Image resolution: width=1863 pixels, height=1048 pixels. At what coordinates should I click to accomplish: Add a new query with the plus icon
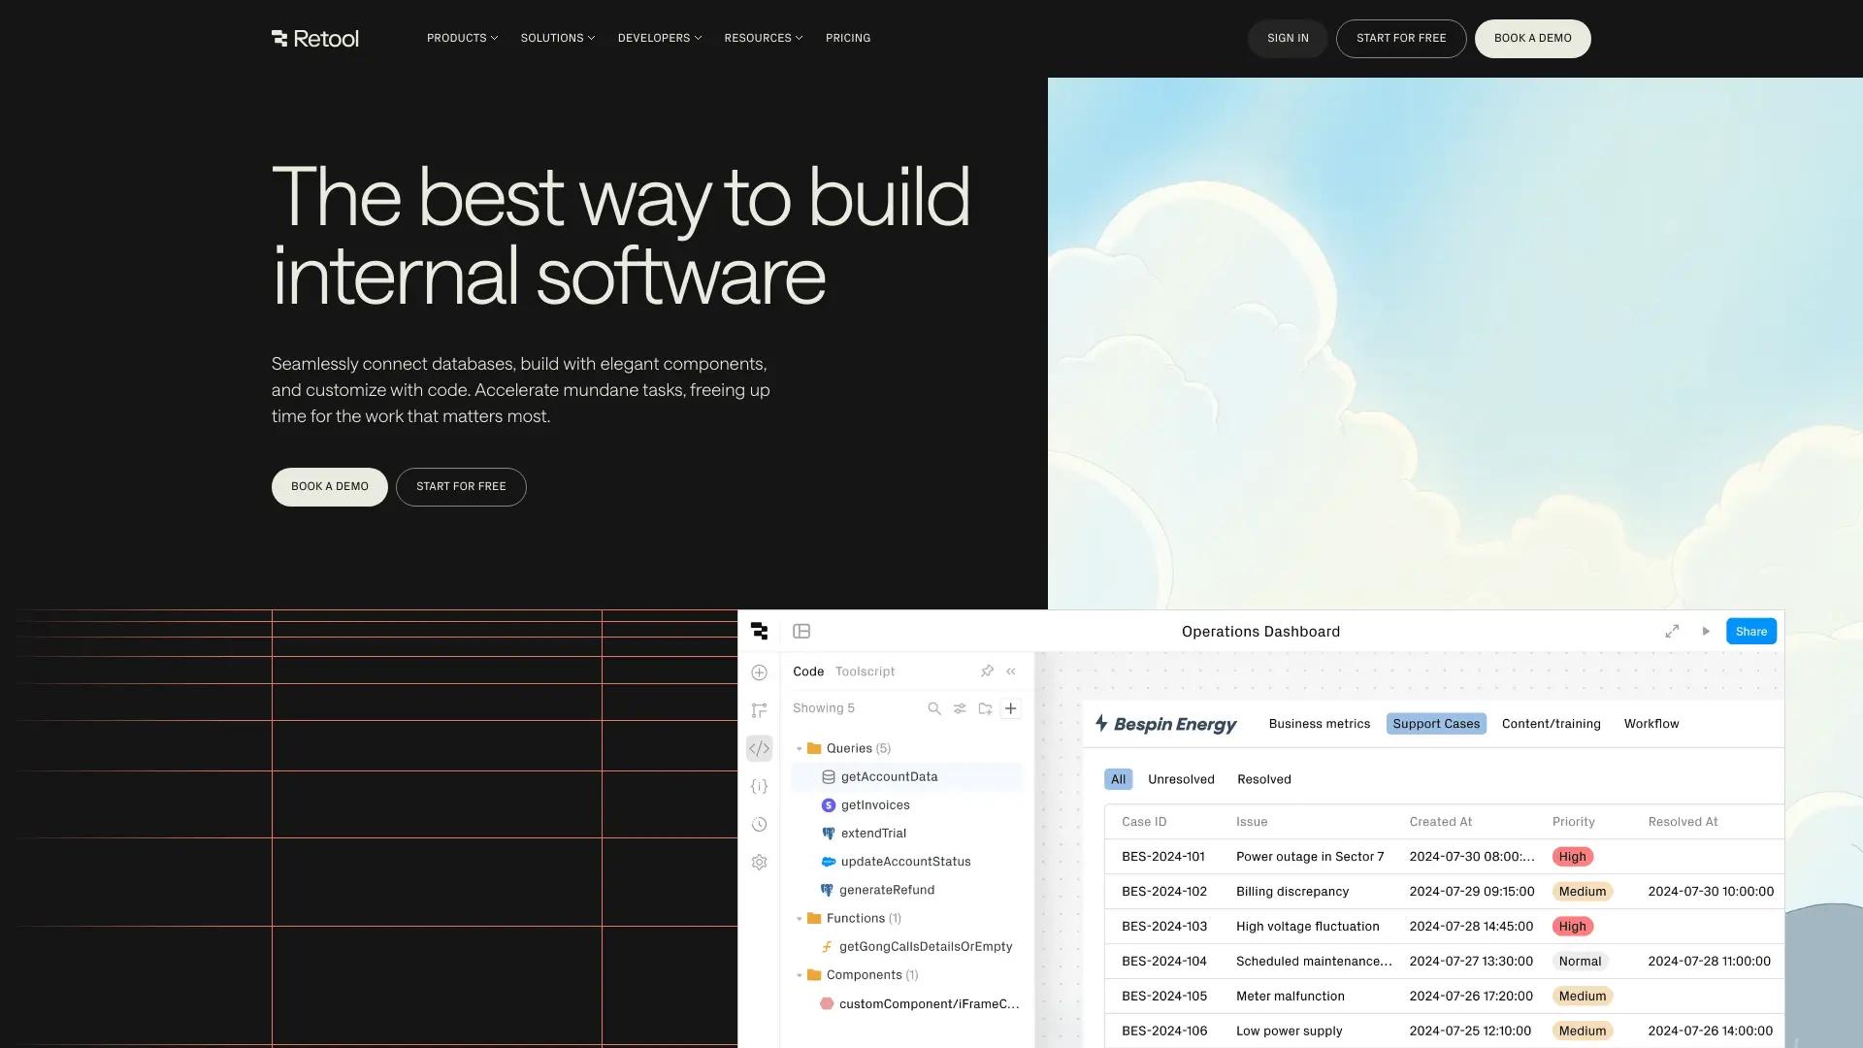tap(1010, 707)
